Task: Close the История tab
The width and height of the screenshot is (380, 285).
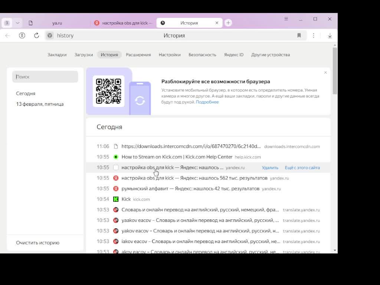Action: 217,23
